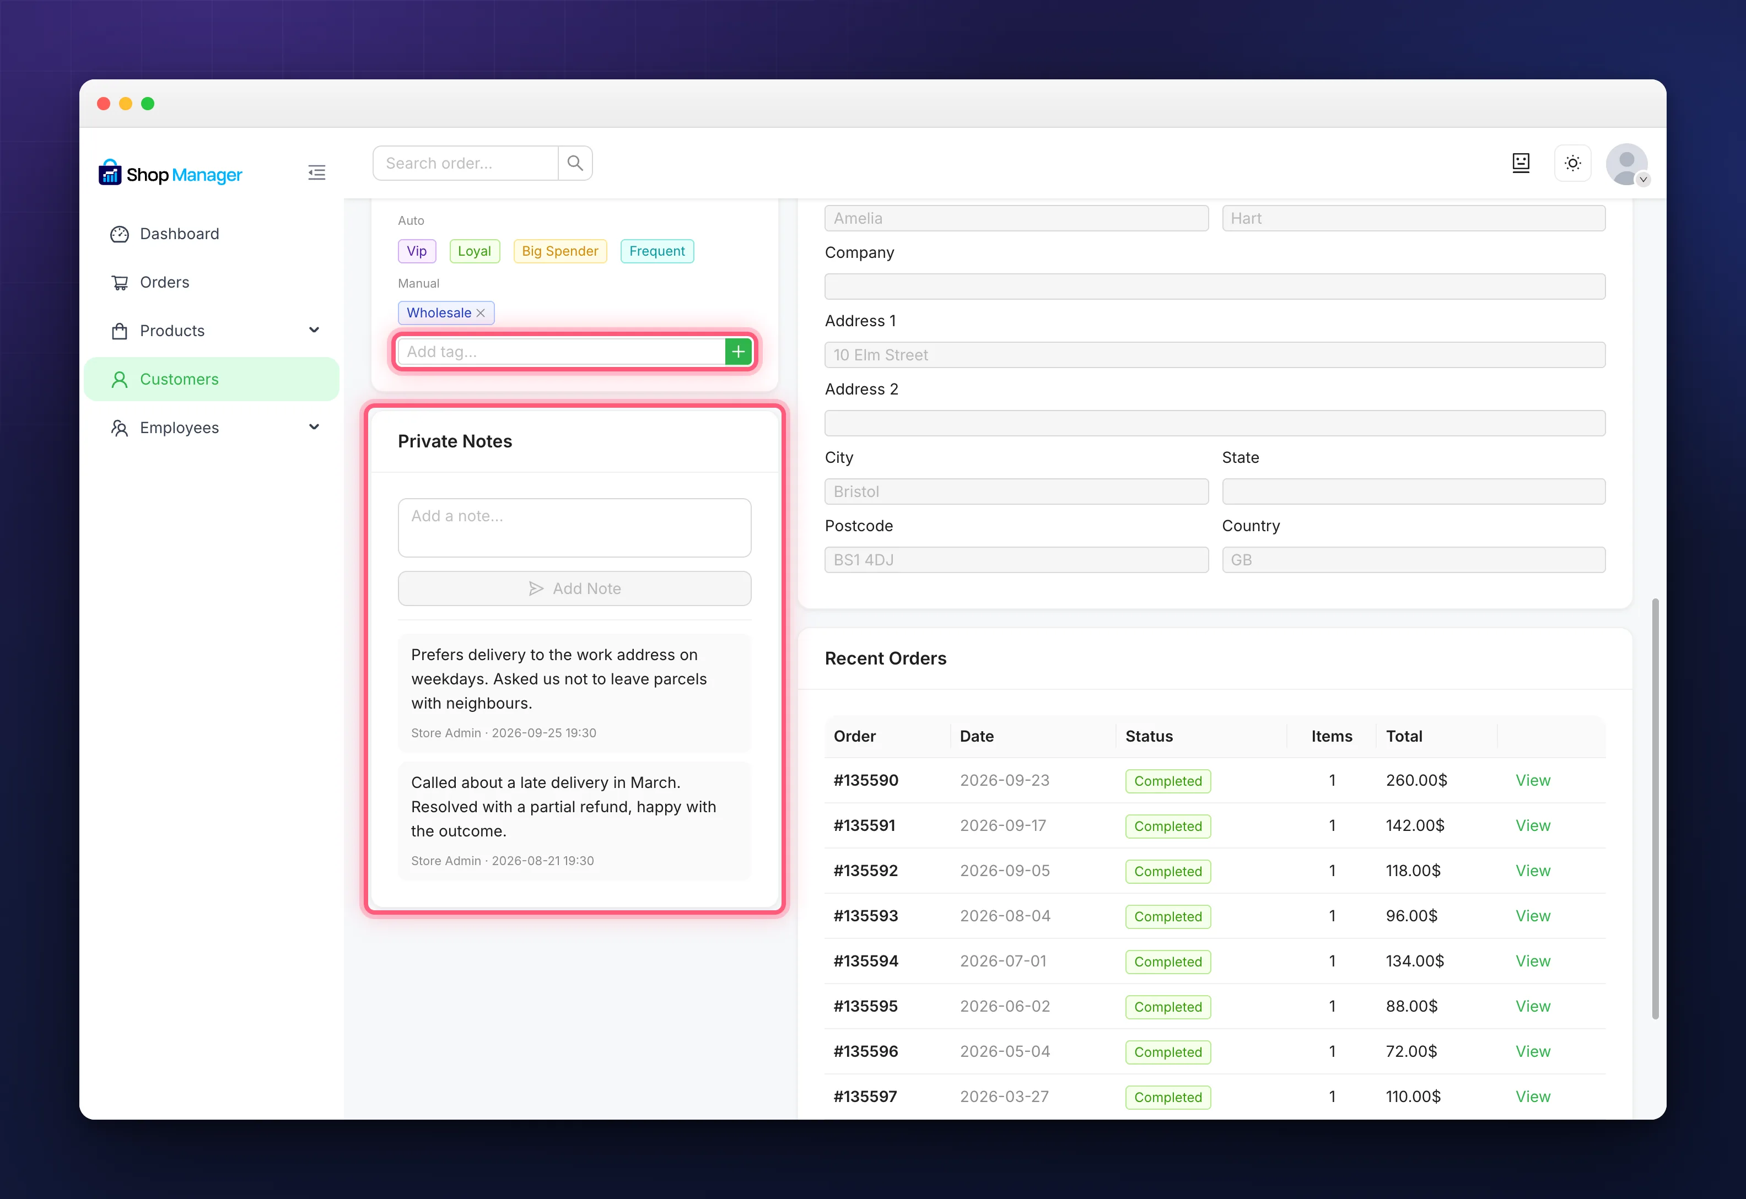This screenshot has height=1199, width=1746.
Task: Toggle light/dark theme with the sun icon
Action: (x=1572, y=163)
